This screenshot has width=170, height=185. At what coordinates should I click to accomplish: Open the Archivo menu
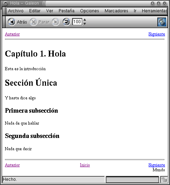tap(16, 11)
